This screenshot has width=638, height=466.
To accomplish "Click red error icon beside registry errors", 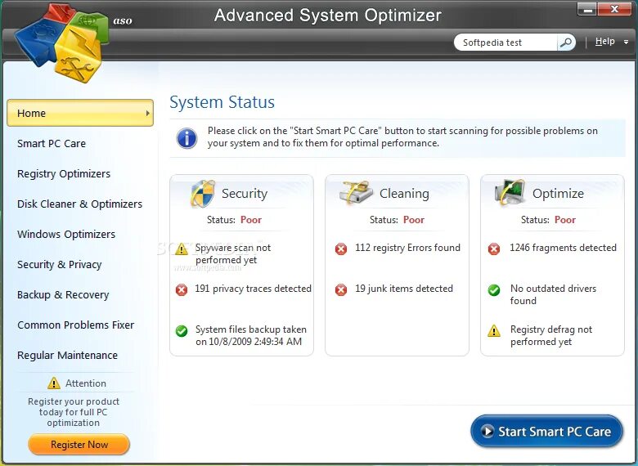I will pyautogui.click(x=341, y=249).
